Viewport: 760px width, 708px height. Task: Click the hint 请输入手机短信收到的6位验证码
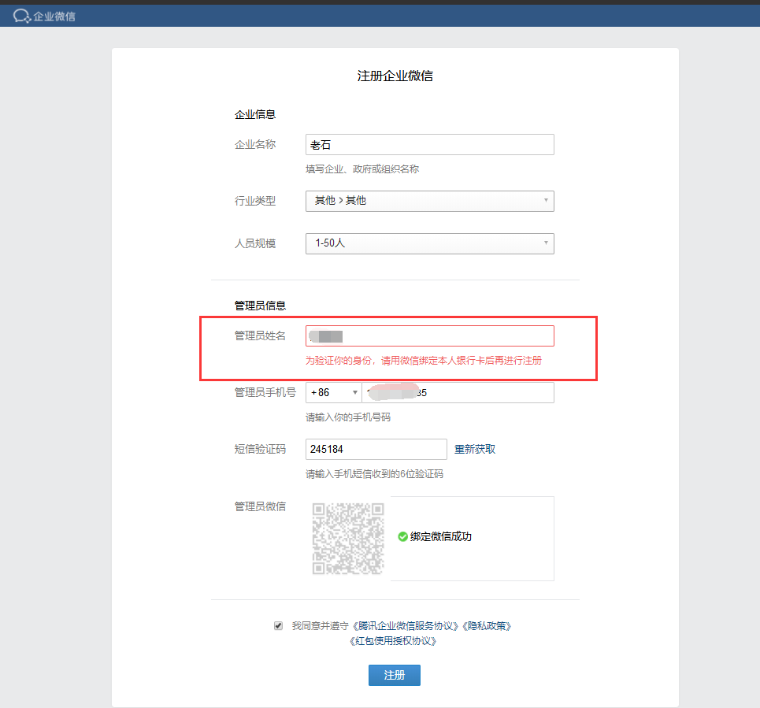(374, 473)
